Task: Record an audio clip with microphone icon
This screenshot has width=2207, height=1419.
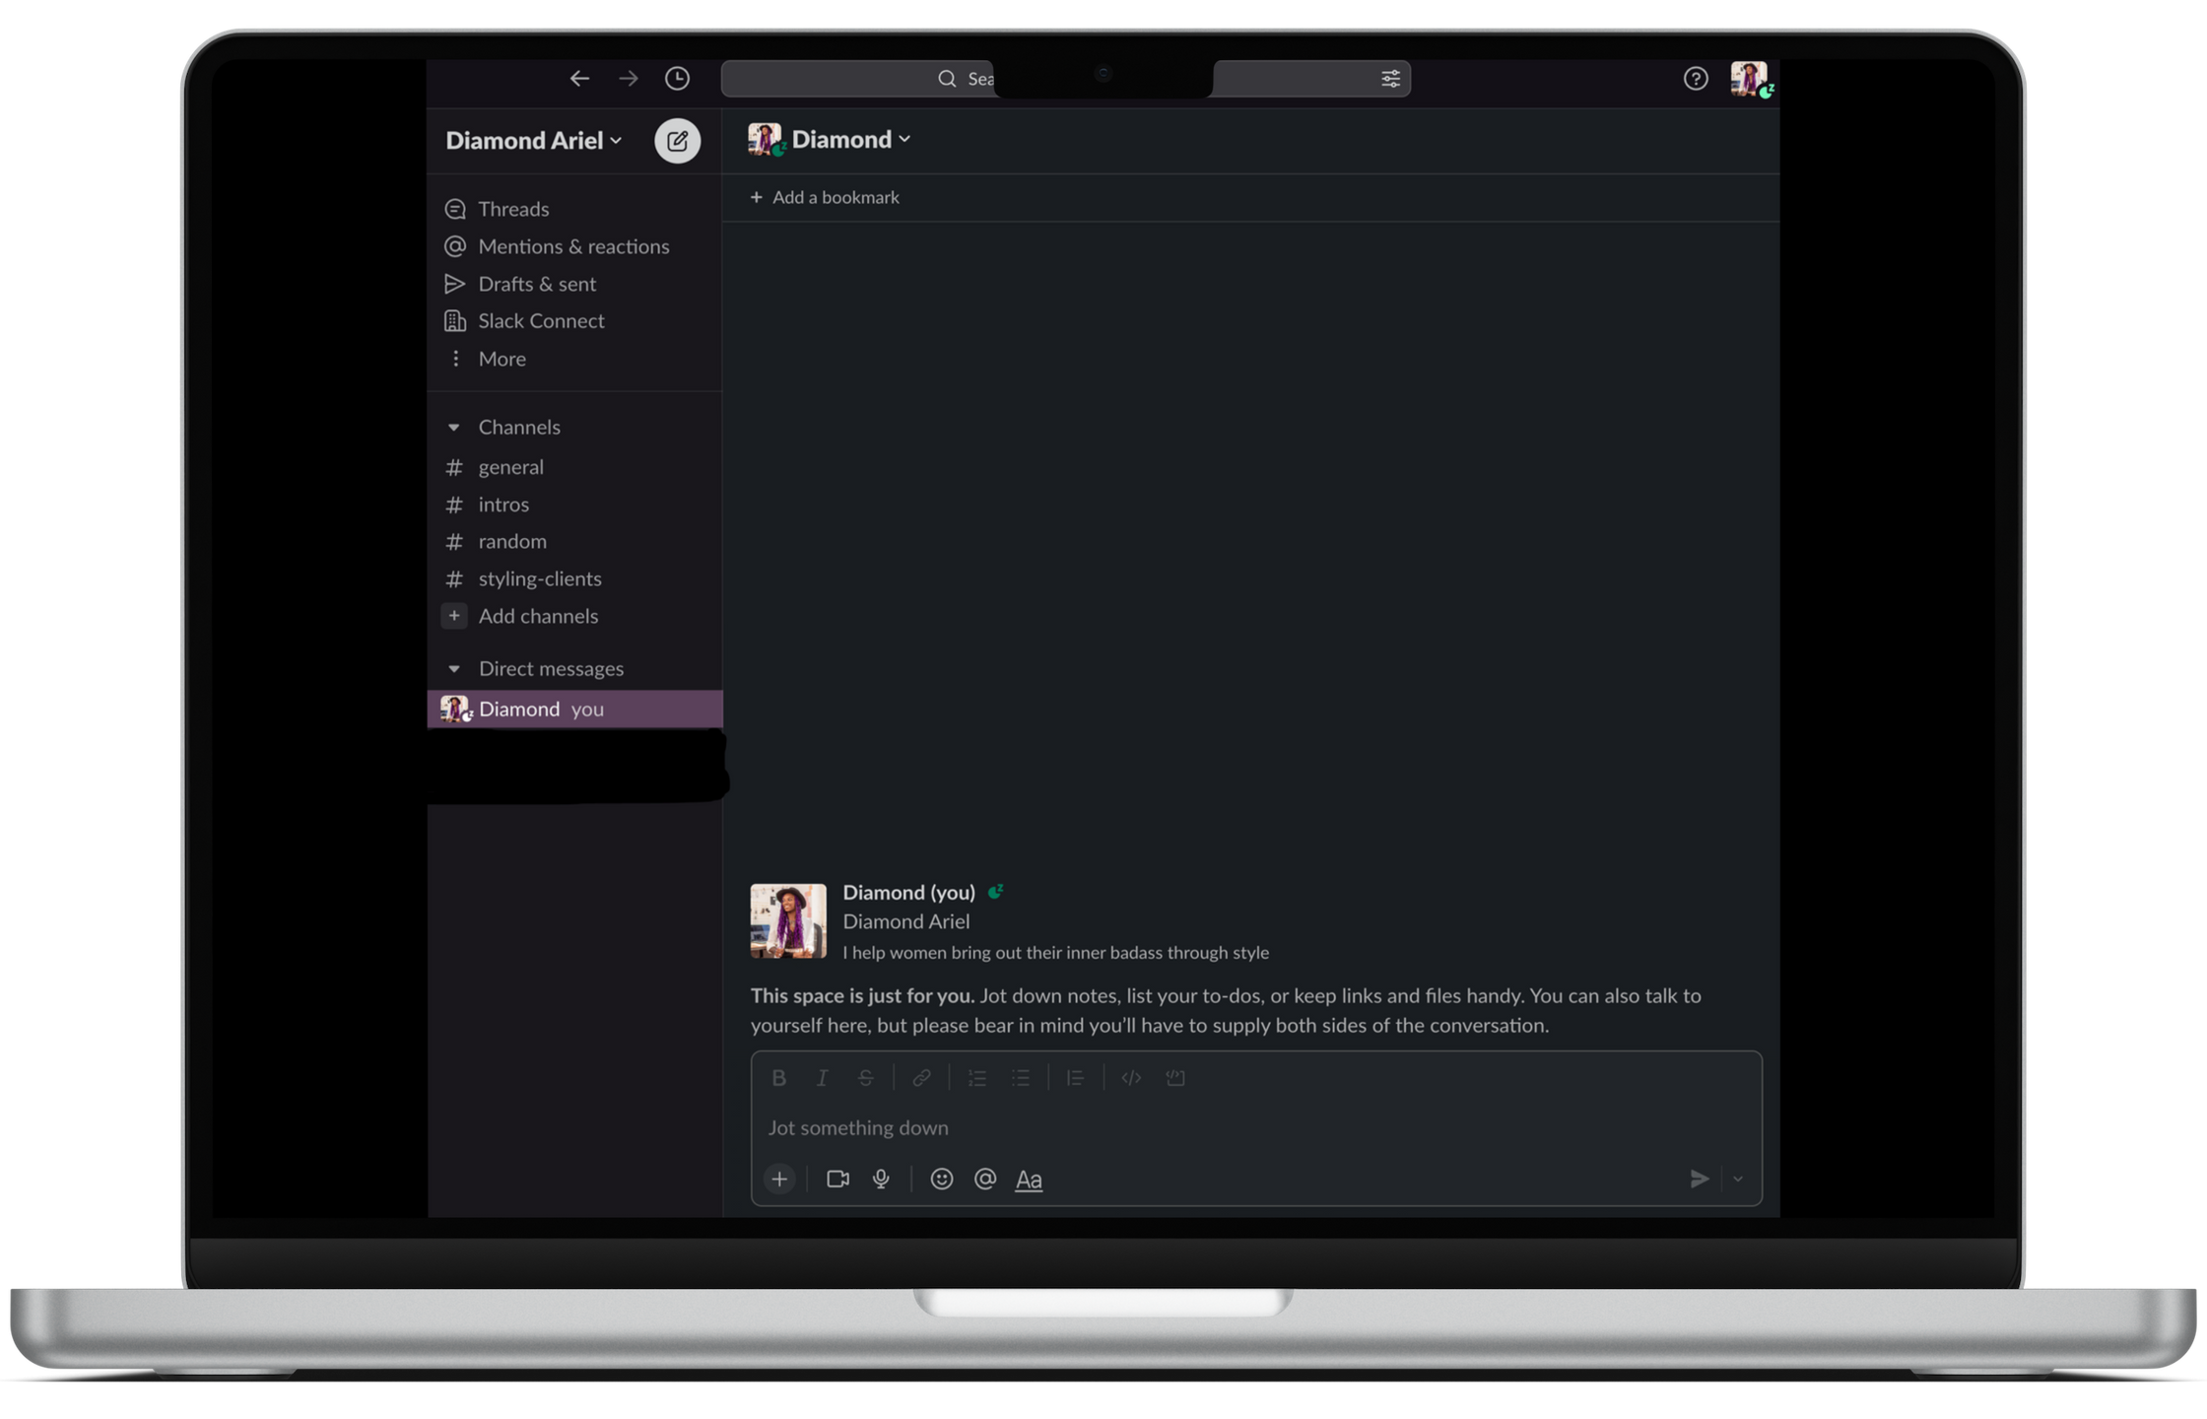Action: coord(881,1179)
